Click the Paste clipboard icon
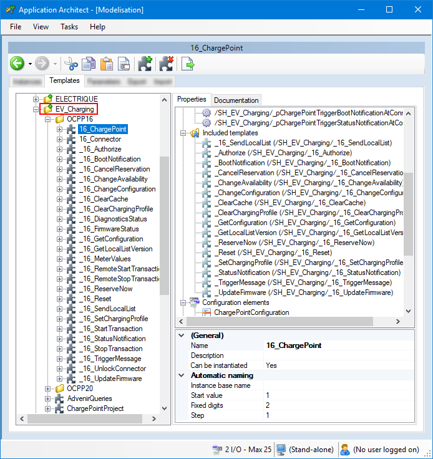 tap(107, 64)
